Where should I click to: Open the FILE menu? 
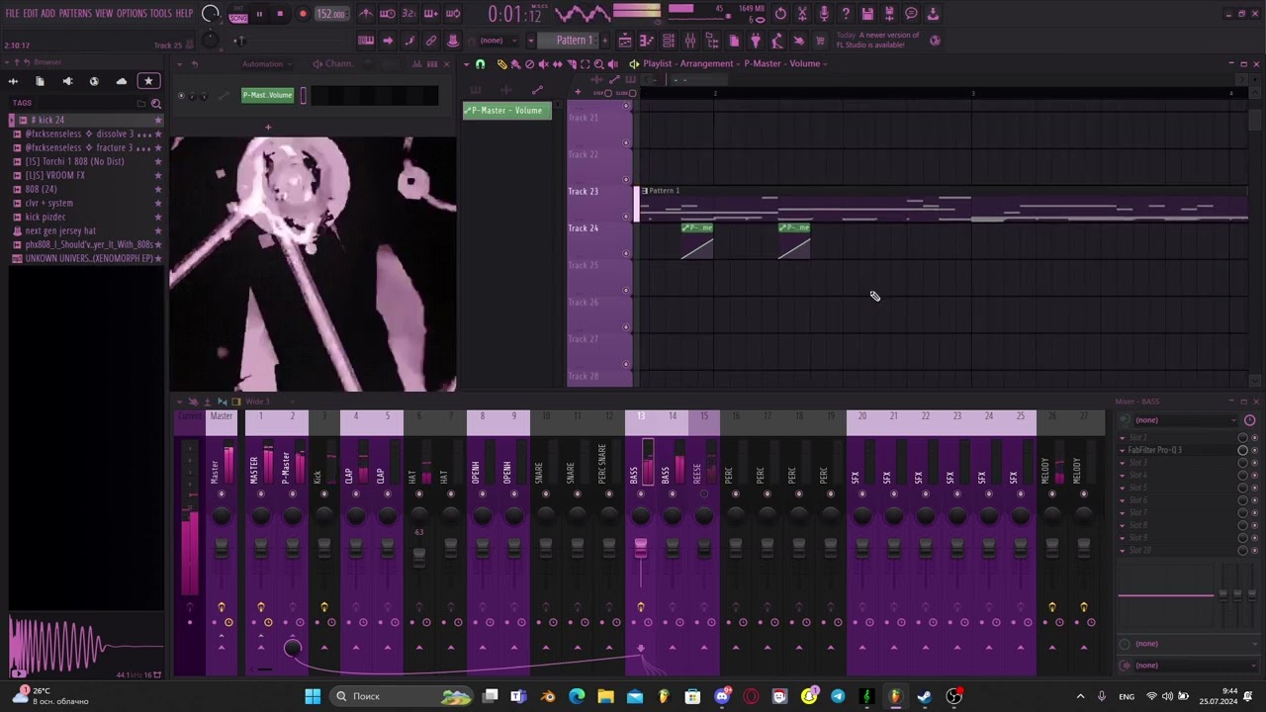tap(12, 14)
